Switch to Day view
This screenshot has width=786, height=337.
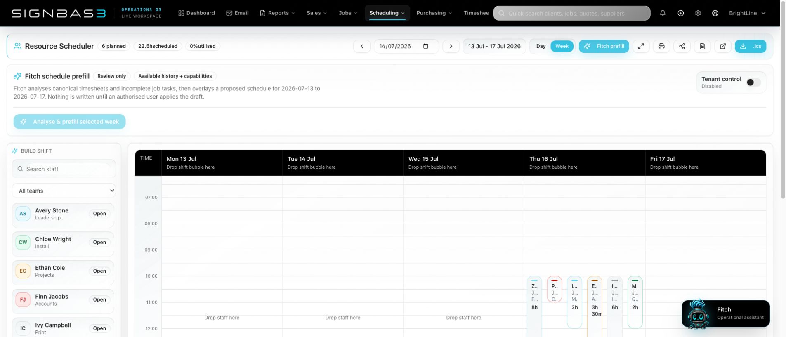541,46
